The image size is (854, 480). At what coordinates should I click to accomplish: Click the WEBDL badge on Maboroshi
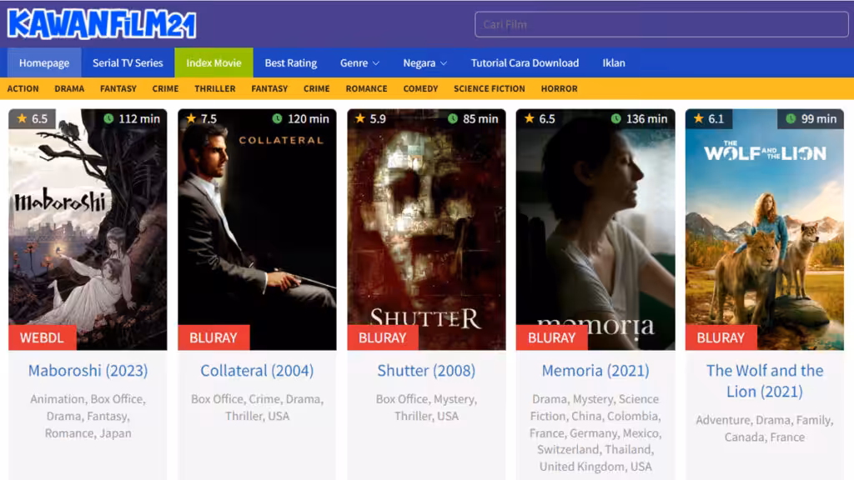click(x=43, y=337)
